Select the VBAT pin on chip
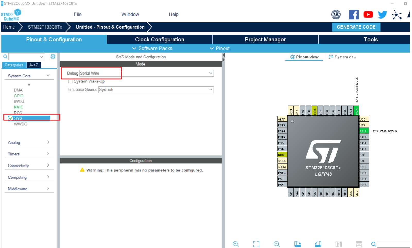 pyautogui.click(x=282, y=119)
